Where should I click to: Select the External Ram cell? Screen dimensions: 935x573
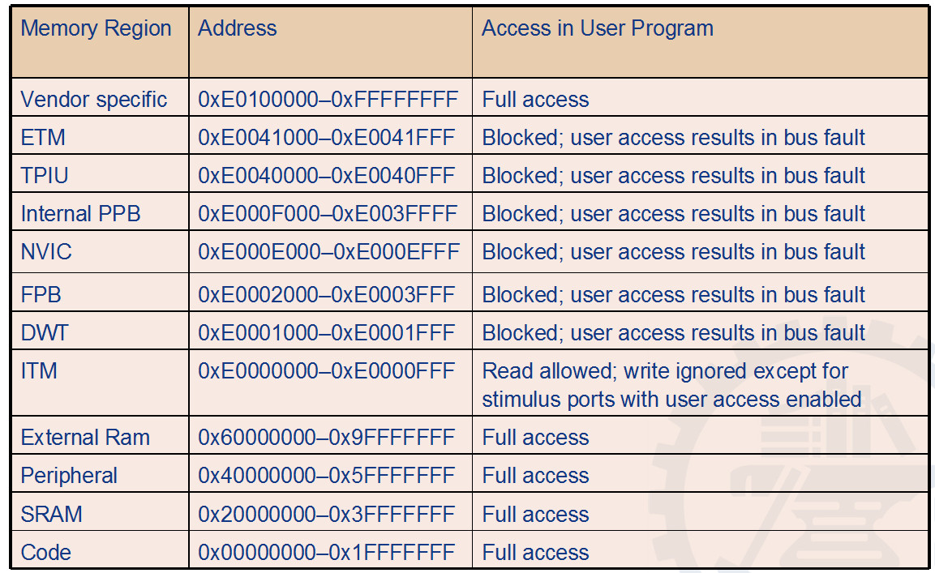85,438
